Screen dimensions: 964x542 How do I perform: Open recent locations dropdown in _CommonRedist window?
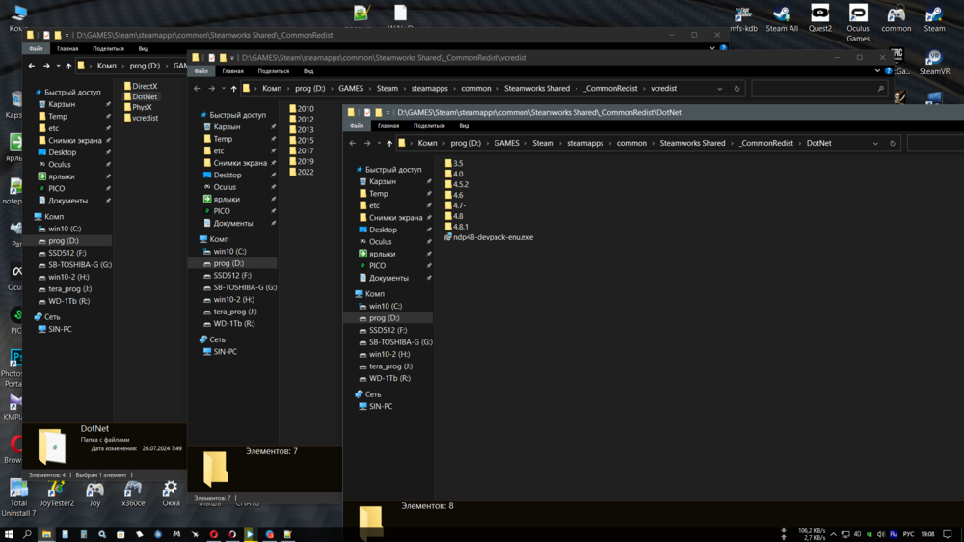click(x=59, y=66)
